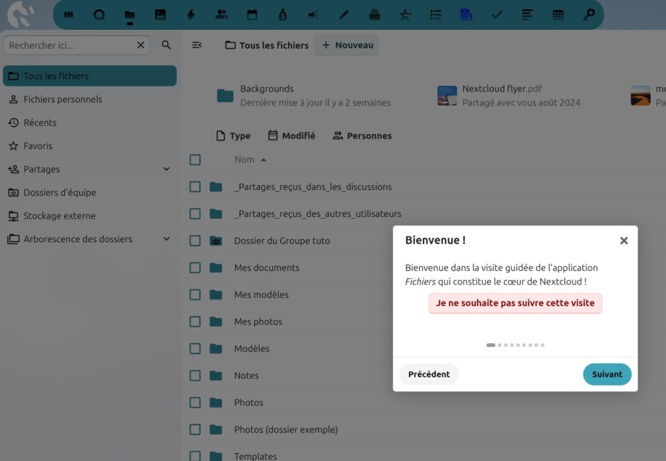Open the Backgrounds recent folder card

303,96
